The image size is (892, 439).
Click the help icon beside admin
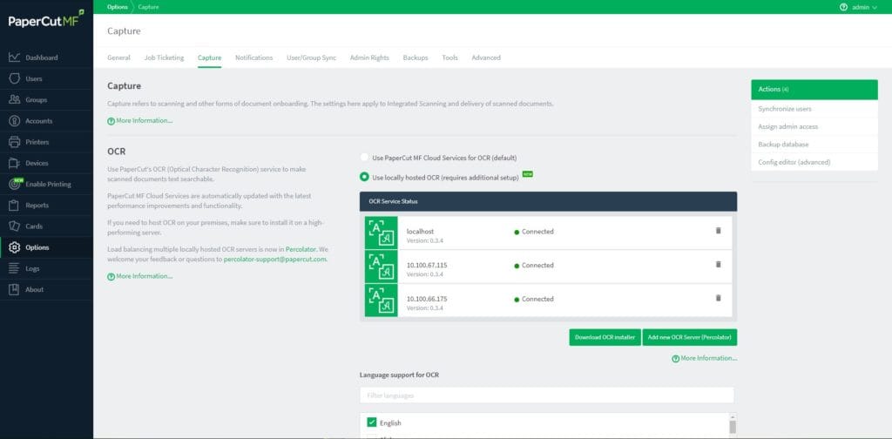(x=843, y=7)
